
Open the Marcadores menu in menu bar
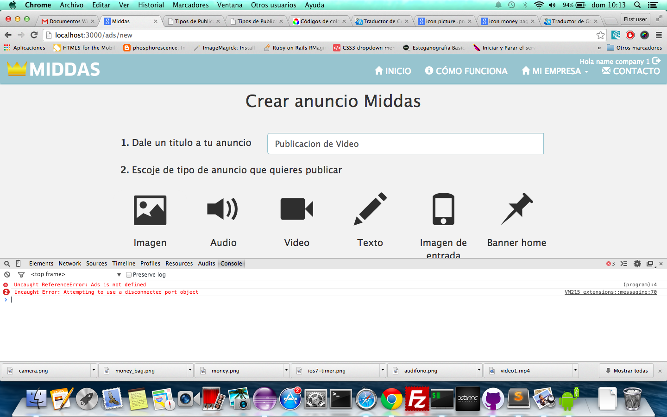click(x=191, y=5)
